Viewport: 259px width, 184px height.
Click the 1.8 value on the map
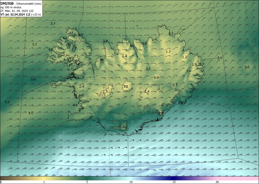click(195, 65)
